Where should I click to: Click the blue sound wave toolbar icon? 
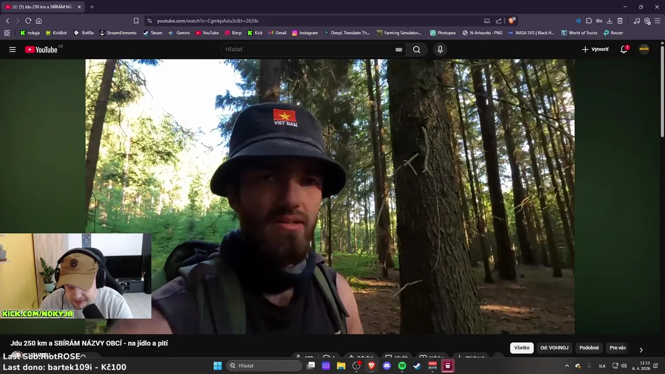click(x=578, y=21)
